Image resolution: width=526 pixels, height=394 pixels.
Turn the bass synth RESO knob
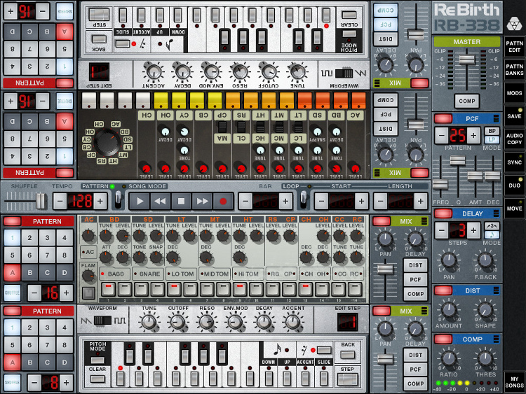pyautogui.click(x=206, y=322)
